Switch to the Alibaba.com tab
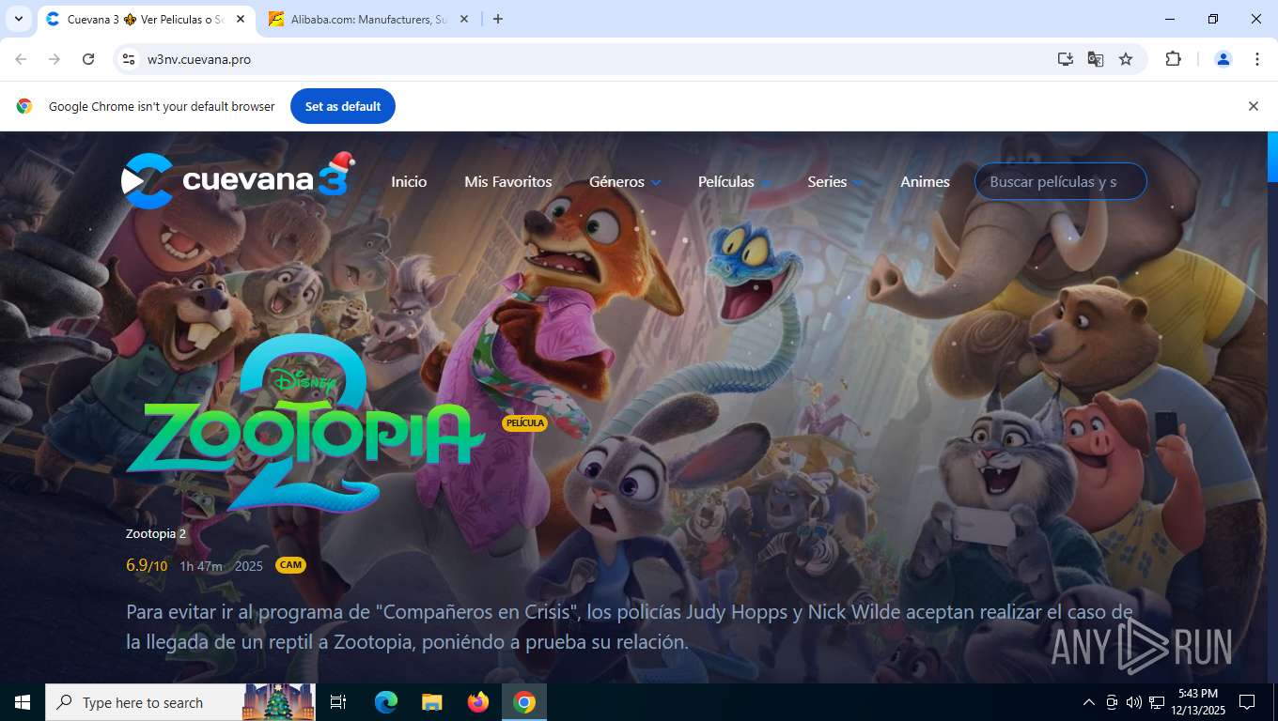The width and height of the screenshot is (1278, 721). pyautogui.click(x=367, y=19)
